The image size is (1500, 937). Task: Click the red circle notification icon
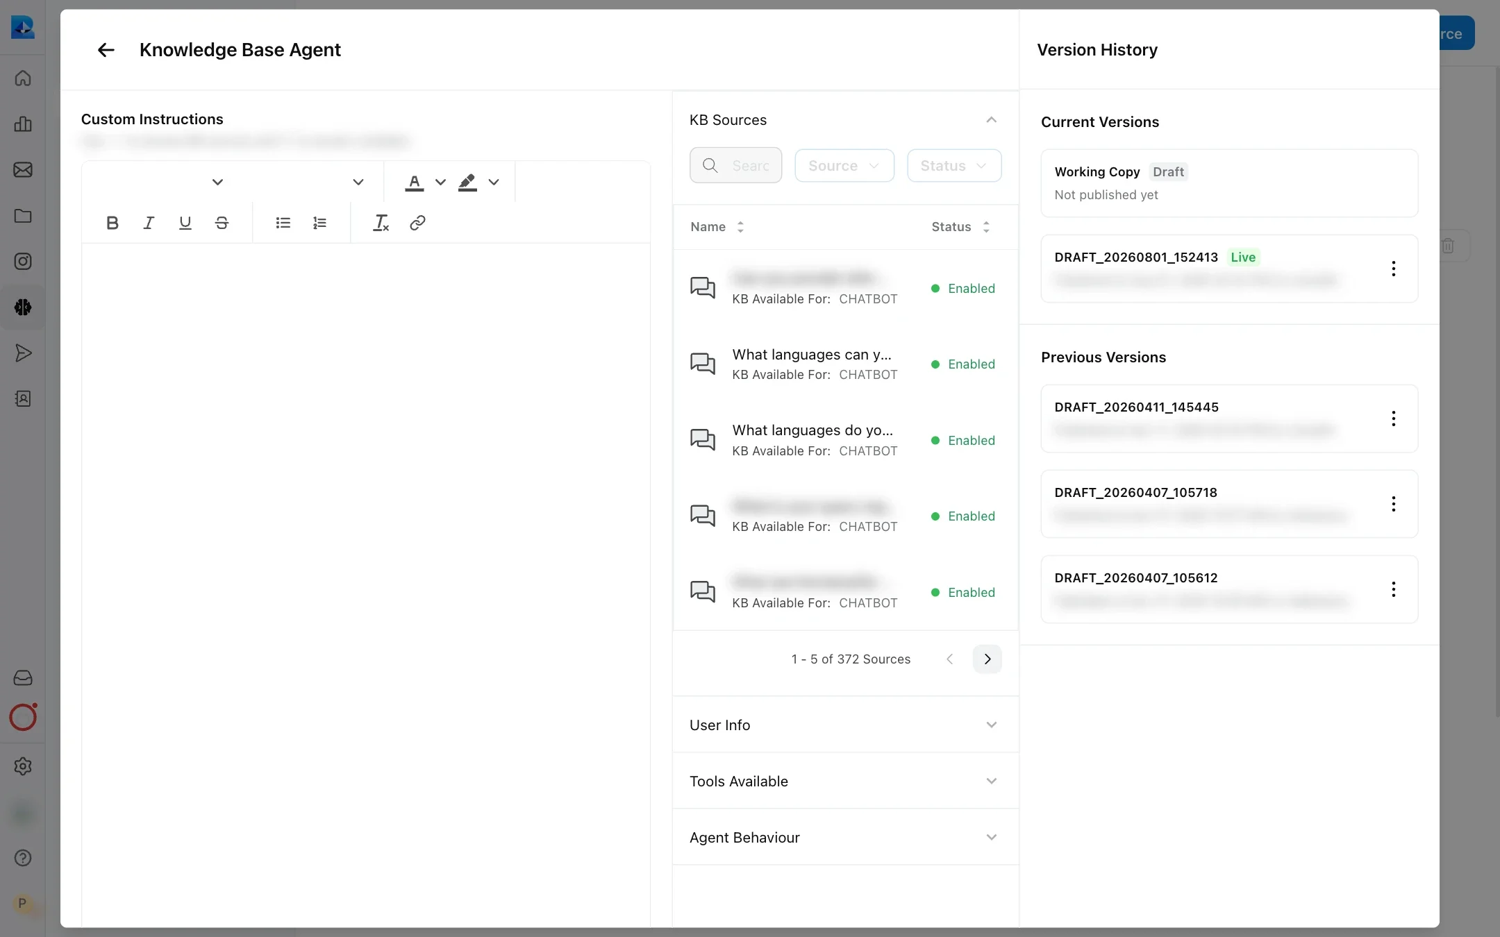tap(23, 717)
